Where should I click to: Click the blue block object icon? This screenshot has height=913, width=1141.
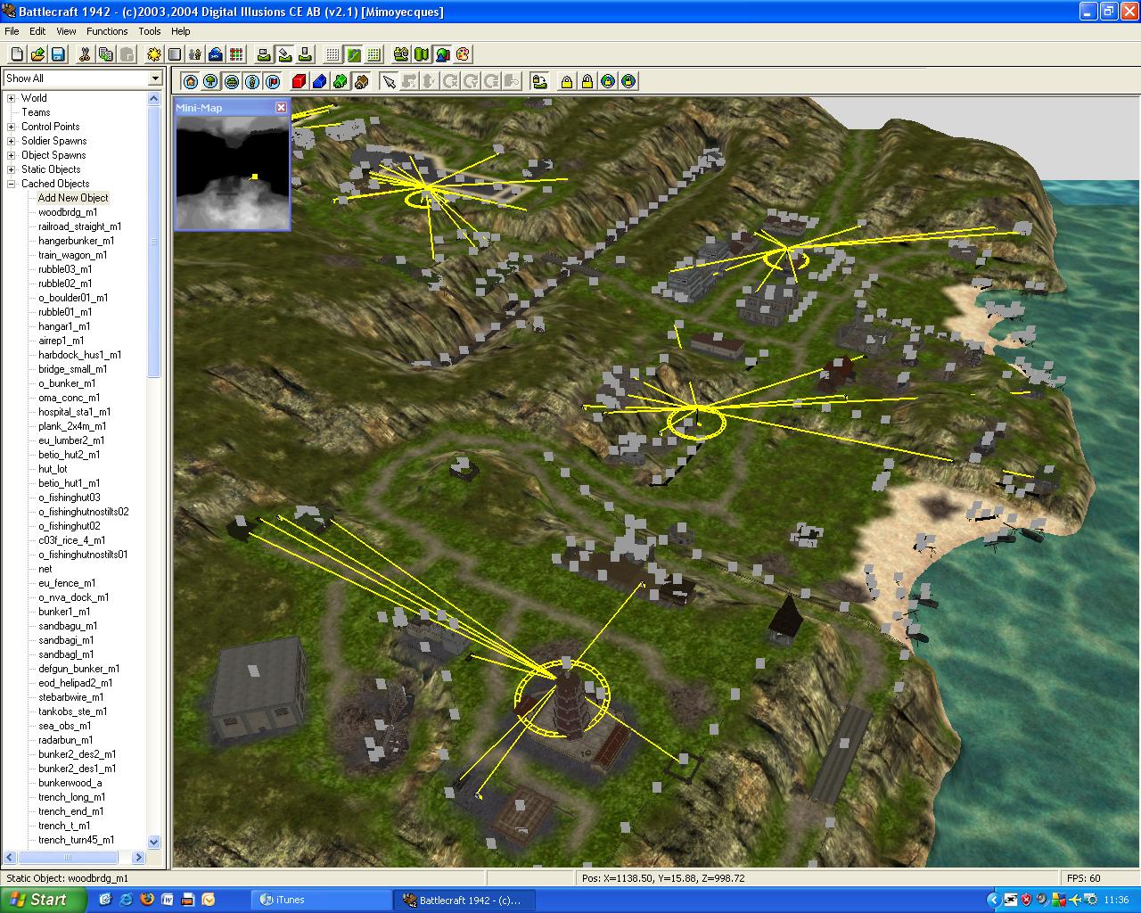point(319,82)
